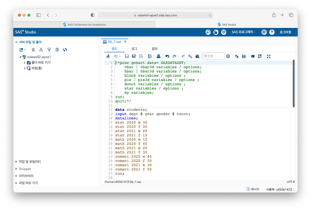Undo the last edit in code editor
Image resolution: width=311 pixels, height=210 pixels.
tap(167, 56)
